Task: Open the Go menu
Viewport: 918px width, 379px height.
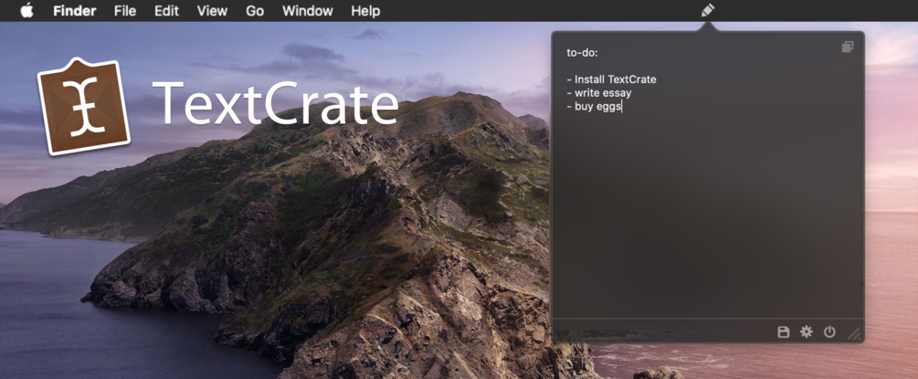Action: click(x=255, y=11)
